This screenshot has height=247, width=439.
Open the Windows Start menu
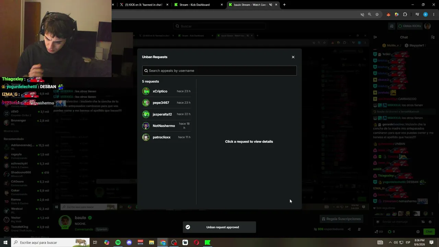(x=5, y=243)
